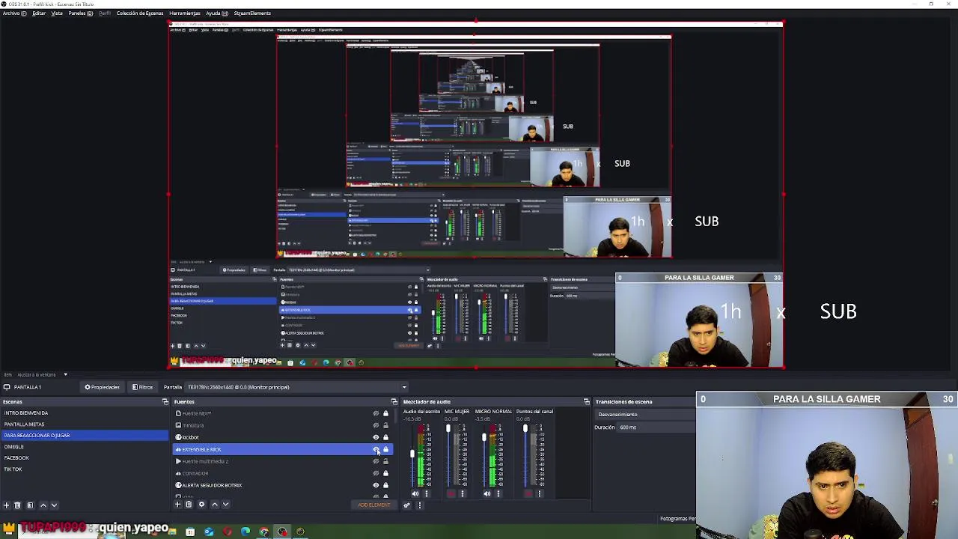Click the Filtros button
Screen dimensions: 958x539
pyautogui.click(x=142, y=387)
